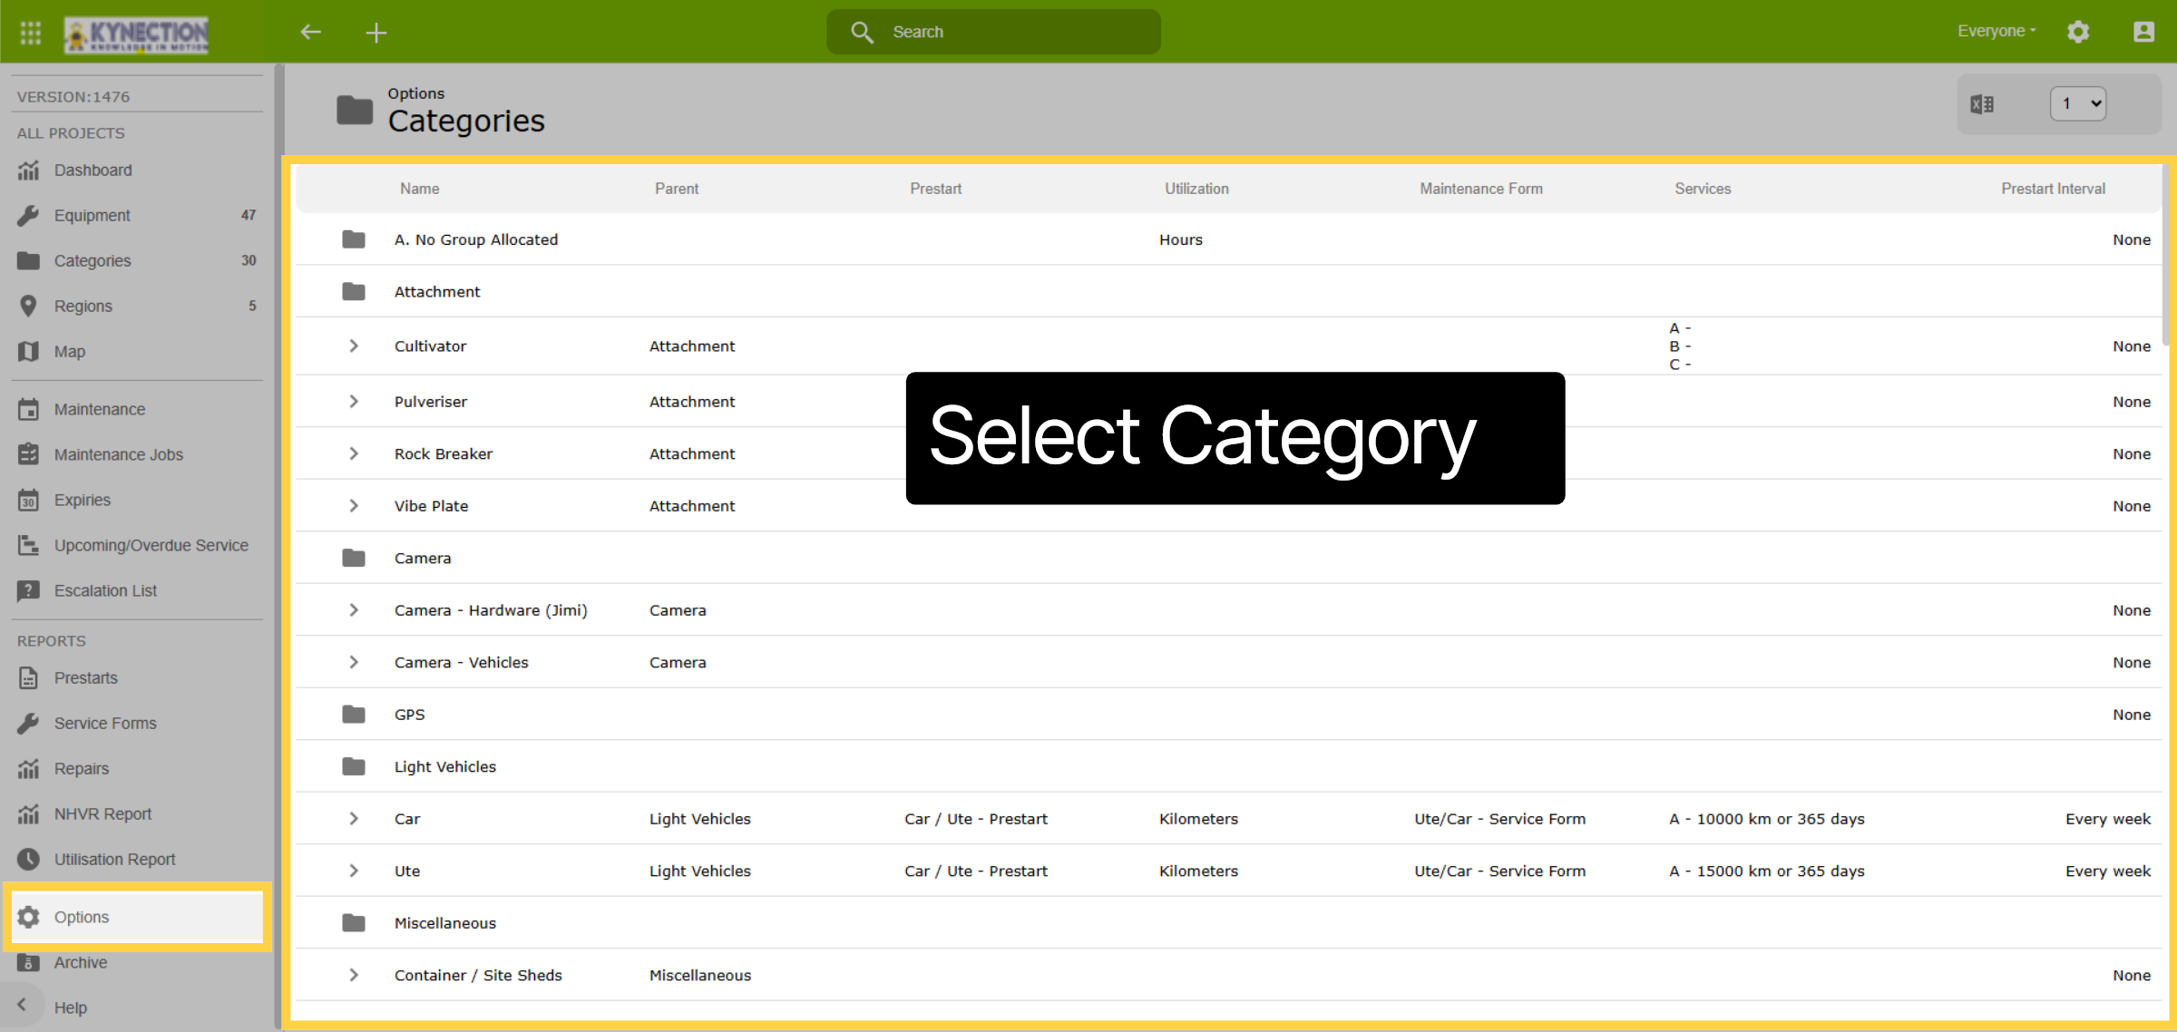The image size is (2177, 1032).
Task: Click the Rock Breaker name
Action: [444, 454]
